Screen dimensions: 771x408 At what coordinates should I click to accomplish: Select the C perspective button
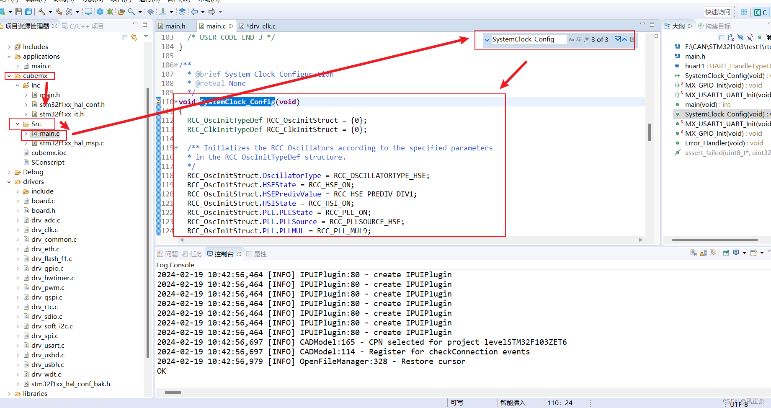point(761,12)
